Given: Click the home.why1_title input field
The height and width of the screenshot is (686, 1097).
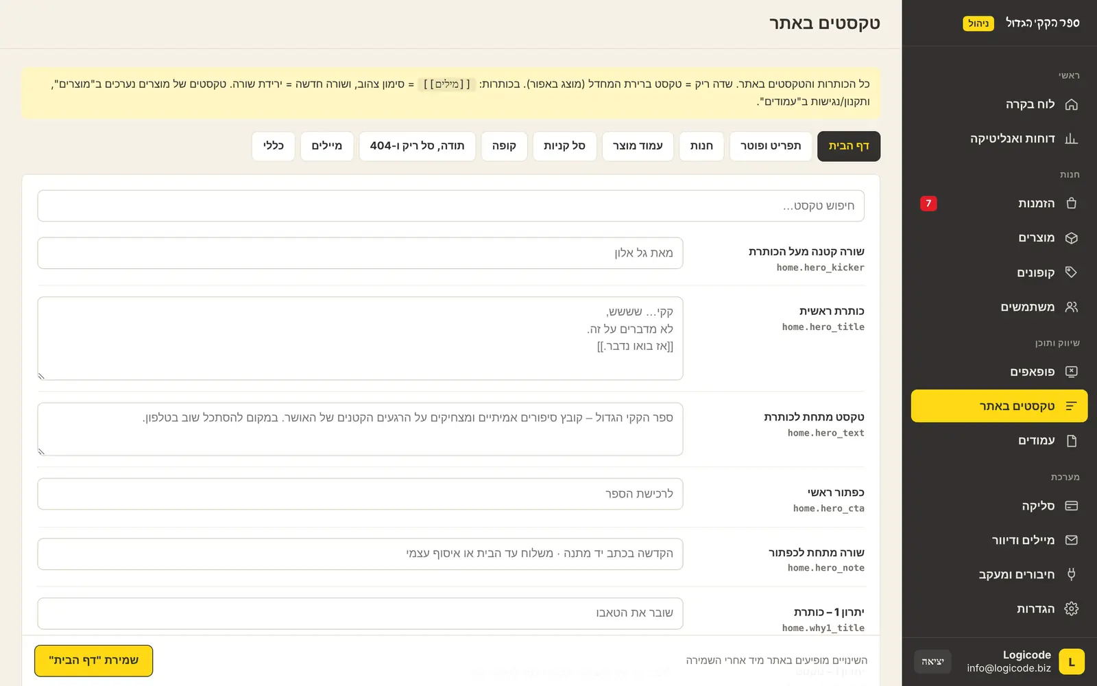Looking at the screenshot, I should 360,613.
